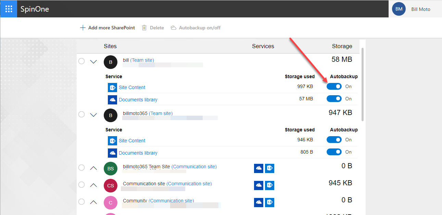442x215 pixels.
Task: Click the plus icon for Add more SharePoint
Action: point(83,28)
